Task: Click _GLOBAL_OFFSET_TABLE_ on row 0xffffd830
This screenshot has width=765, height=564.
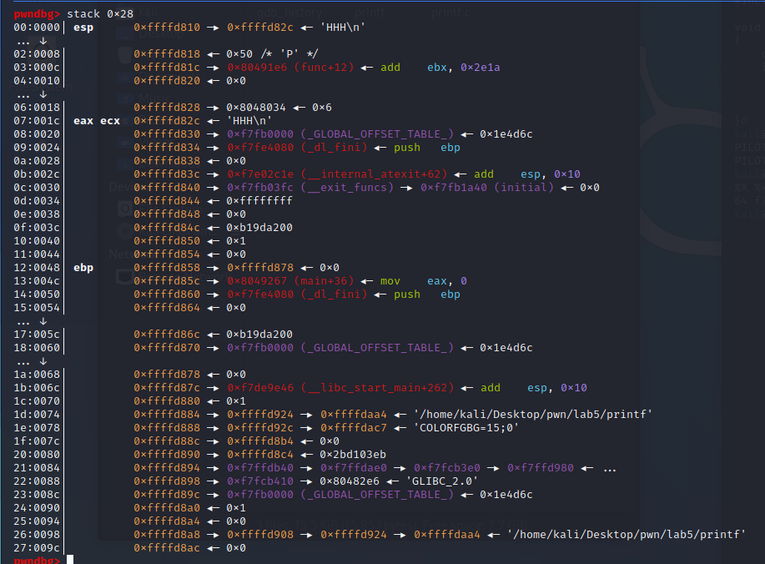Action: click(x=377, y=133)
